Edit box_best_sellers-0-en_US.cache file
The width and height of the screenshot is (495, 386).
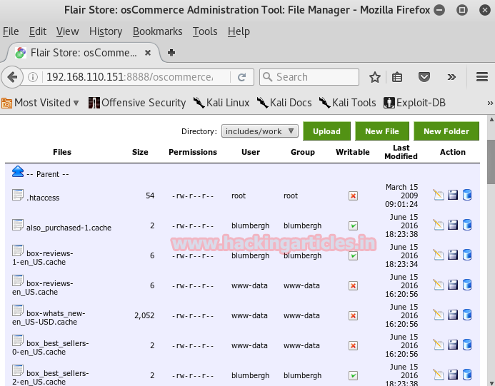click(439, 345)
